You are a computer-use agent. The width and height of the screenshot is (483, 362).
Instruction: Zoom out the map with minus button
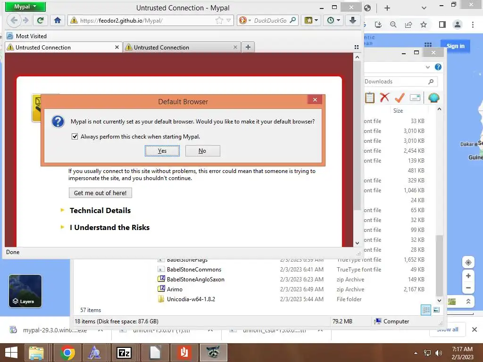click(x=468, y=288)
